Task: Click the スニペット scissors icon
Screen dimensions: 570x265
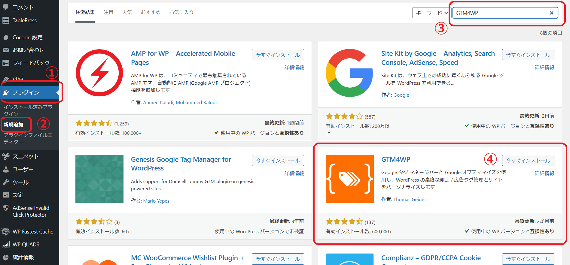Action: click(6, 156)
